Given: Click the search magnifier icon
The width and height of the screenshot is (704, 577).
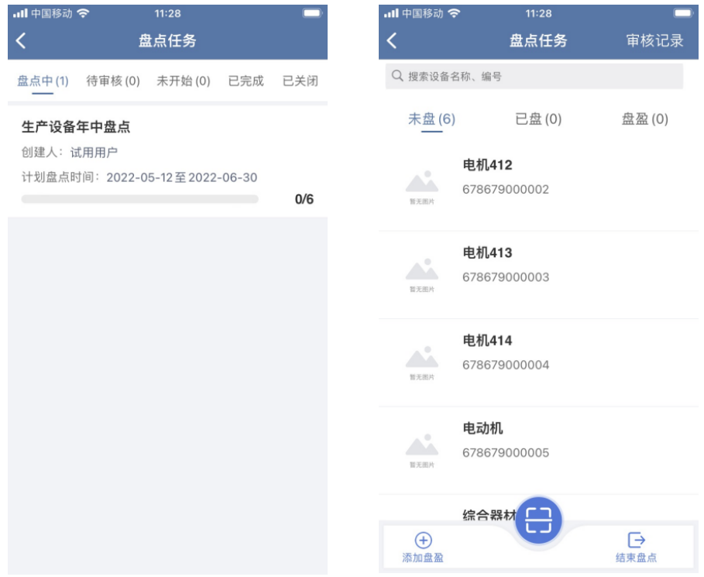Looking at the screenshot, I should [397, 75].
